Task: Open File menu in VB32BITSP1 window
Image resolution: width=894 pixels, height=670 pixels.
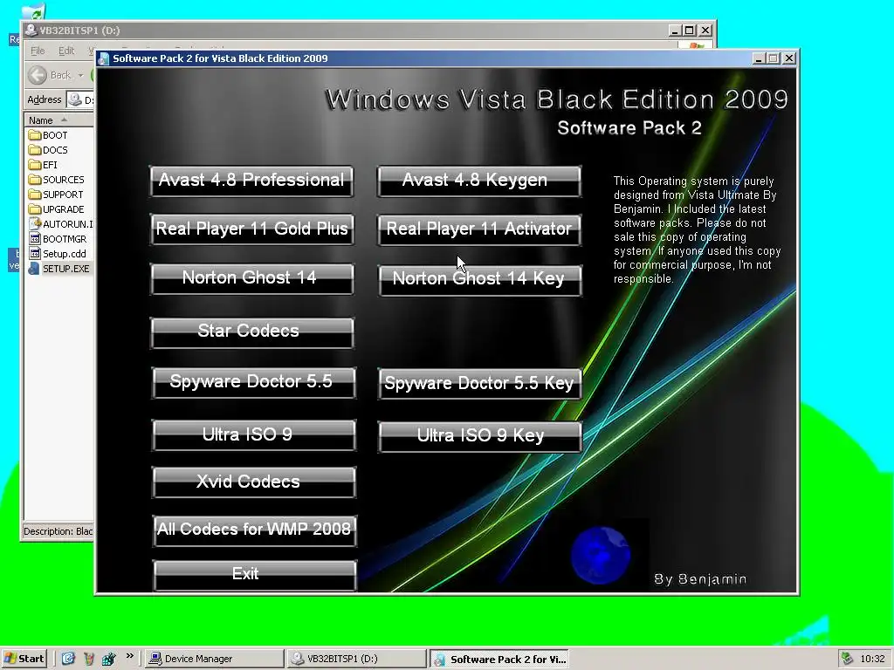Action: click(38, 51)
